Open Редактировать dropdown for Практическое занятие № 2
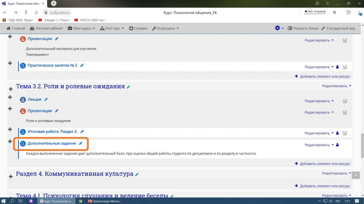The width and height of the screenshot is (364, 204). tap(319, 67)
